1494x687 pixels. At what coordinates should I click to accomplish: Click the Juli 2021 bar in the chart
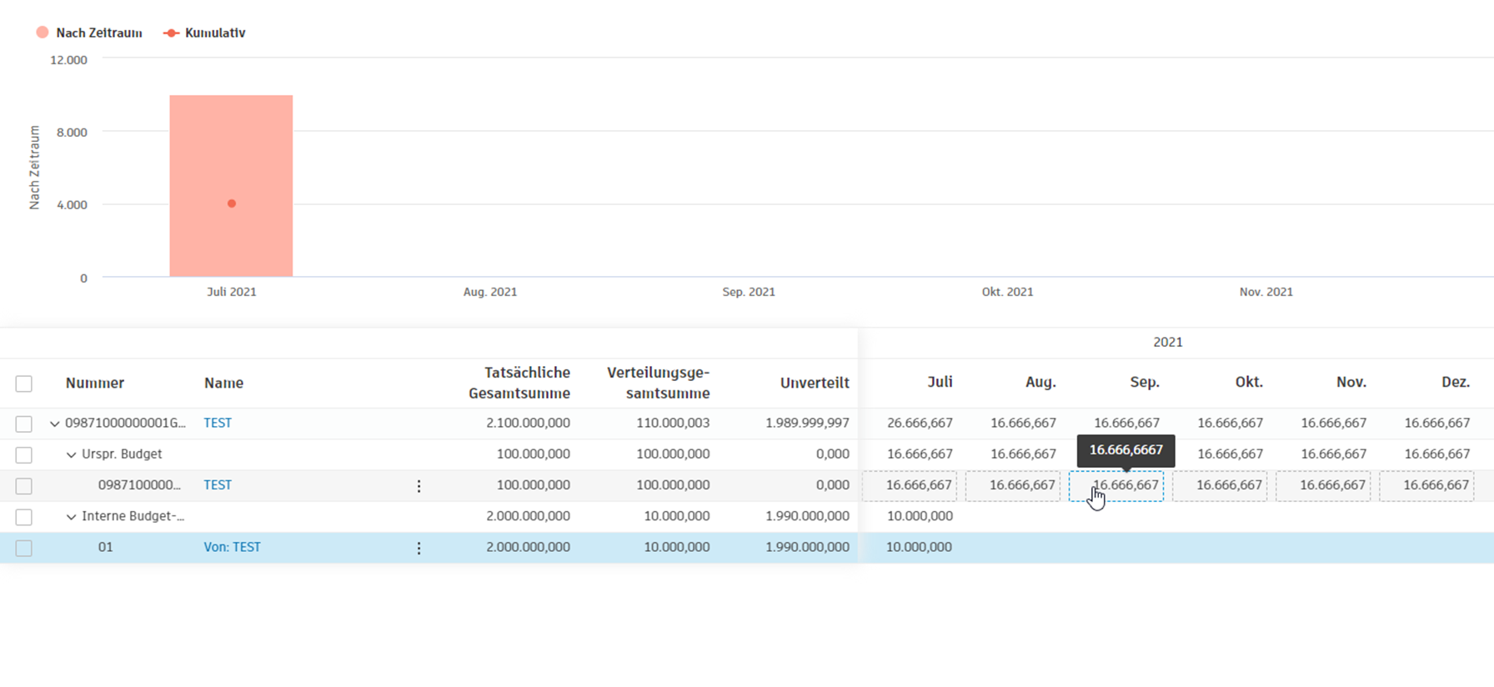click(231, 186)
